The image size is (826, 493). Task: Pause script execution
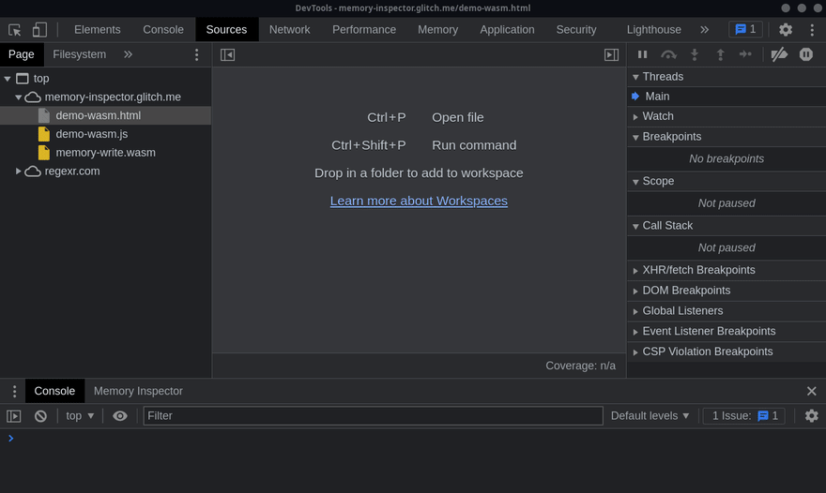[642, 54]
